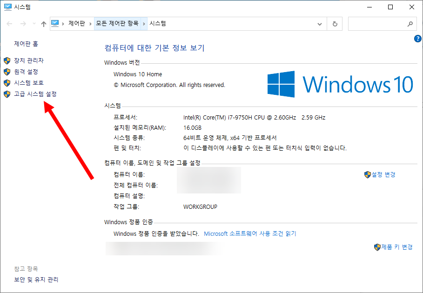Select the Windows 10 Home text
The width and height of the screenshot is (423, 293).
coord(138,74)
